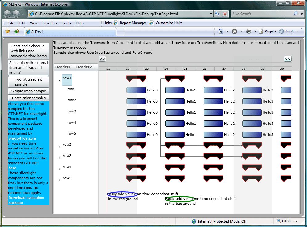This screenshot has height=227, width=307.
Task: Click the Print icon
Action: click(x=249, y=31)
